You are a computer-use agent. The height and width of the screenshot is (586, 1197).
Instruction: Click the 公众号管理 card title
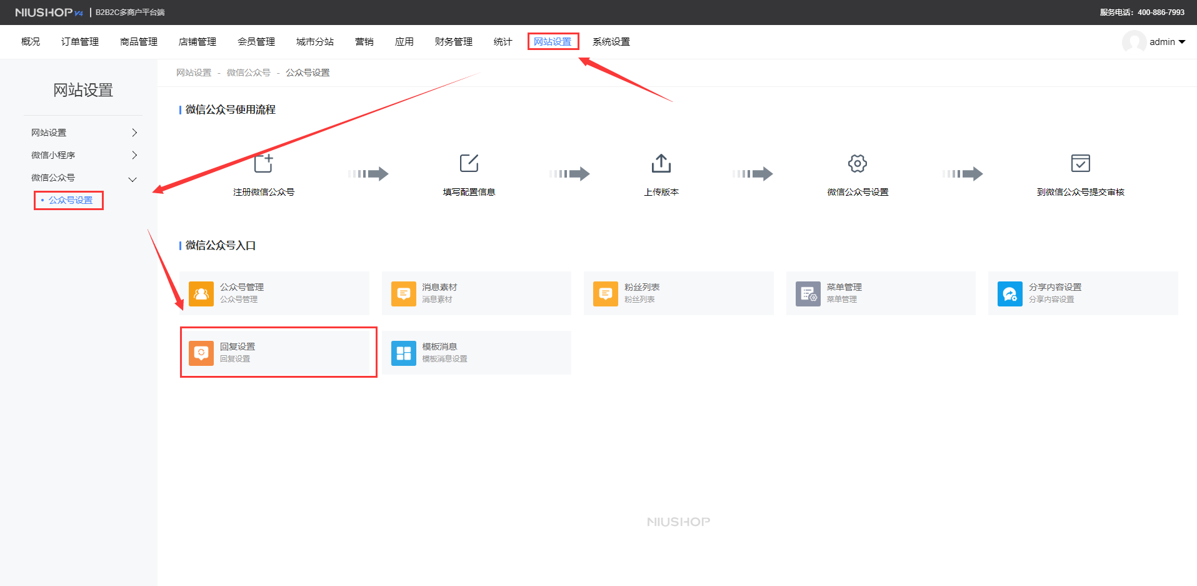242,287
